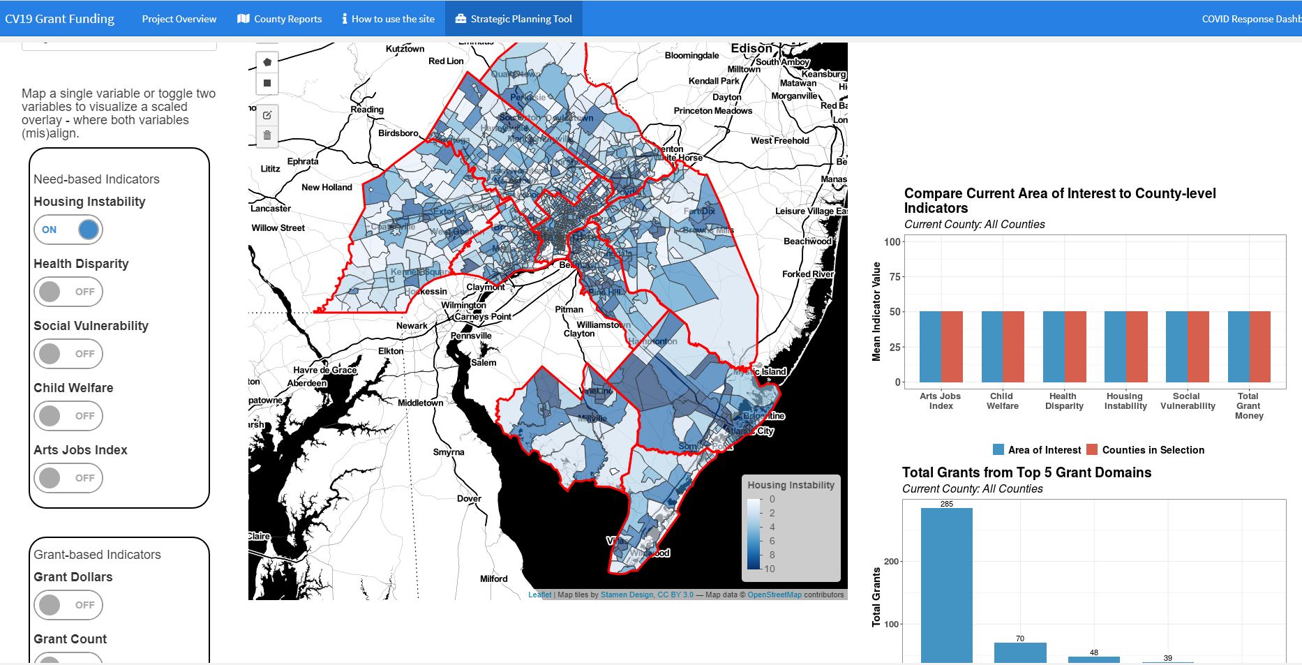Switch to the Project Overview tab

pos(179,19)
